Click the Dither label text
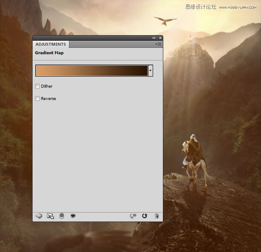Image resolution: width=261 pixels, height=252 pixels. [x=47, y=86]
